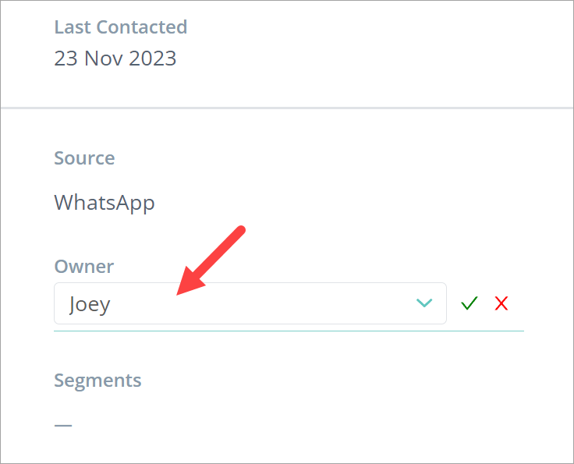Cancel owner editing with the red X
Image resolution: width=574 pixels, height=464 pixels.
tap(501, 303)
